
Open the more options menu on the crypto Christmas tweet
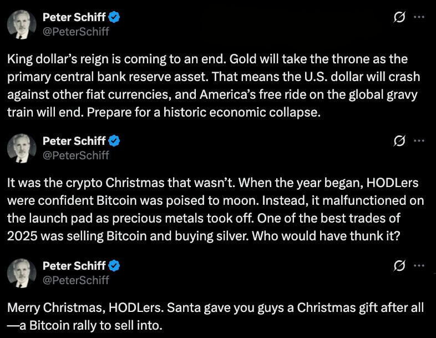[419, 142]
